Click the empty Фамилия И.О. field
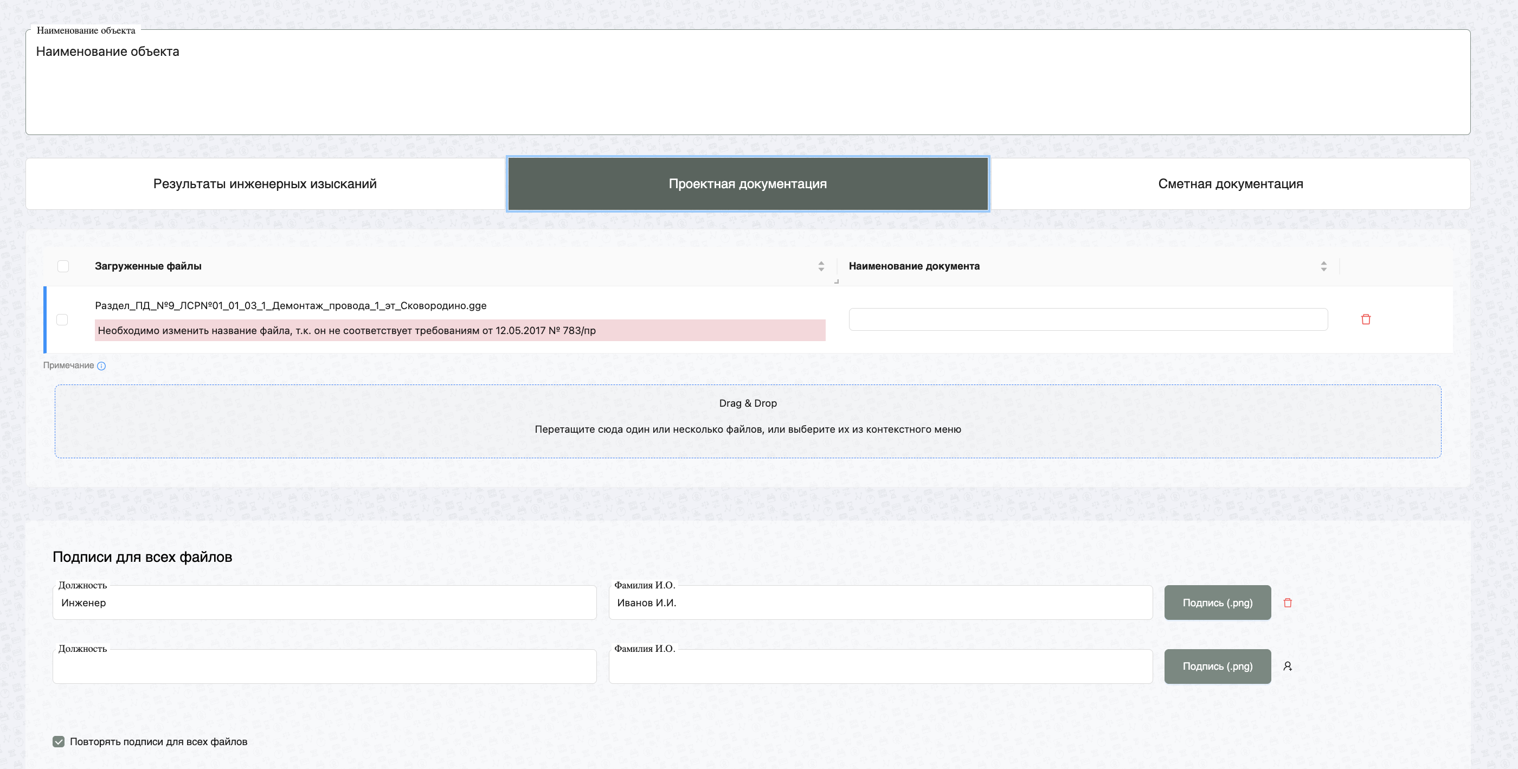This screenshot has width=1518, height=769. (x=880, y=667)
